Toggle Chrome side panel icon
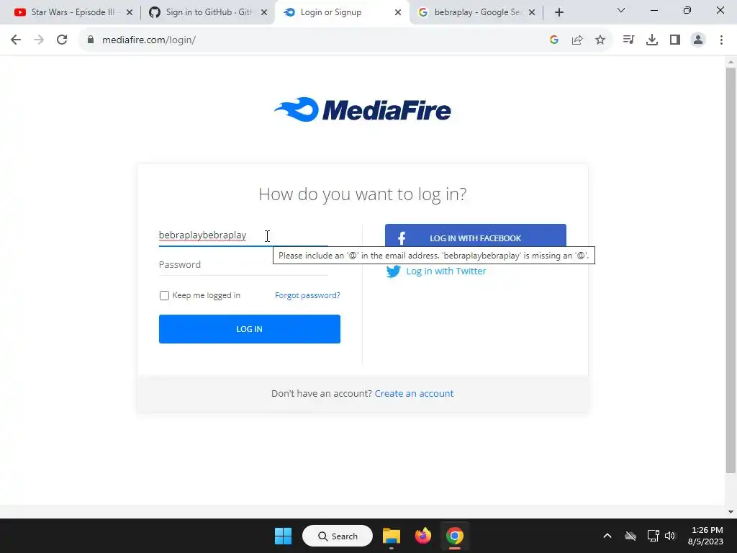 (675, 40)
